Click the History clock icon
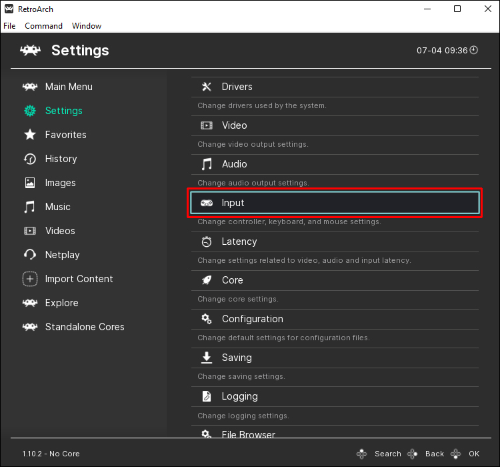The image size is (500, 467). tap(30, 159)
